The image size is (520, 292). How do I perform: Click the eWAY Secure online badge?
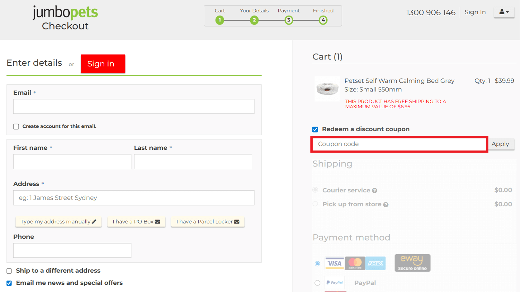click(412, 263)
